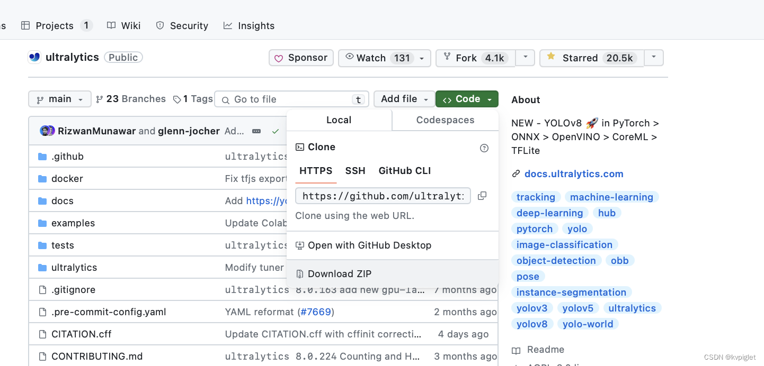This screenshot has width=764, height=366.
Task: Open the Add file dropdown
Action: point(404,99)
